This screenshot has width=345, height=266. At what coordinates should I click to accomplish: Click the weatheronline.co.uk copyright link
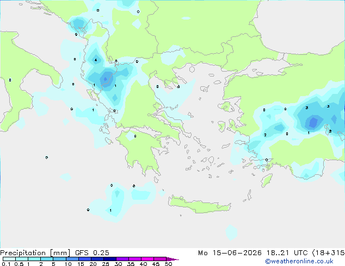[299, 261]
